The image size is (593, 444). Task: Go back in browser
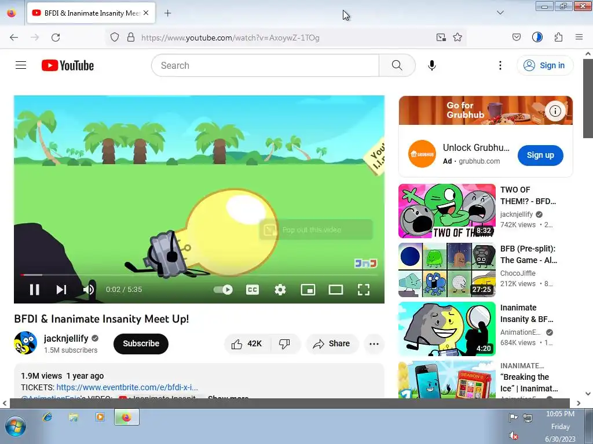14,38
